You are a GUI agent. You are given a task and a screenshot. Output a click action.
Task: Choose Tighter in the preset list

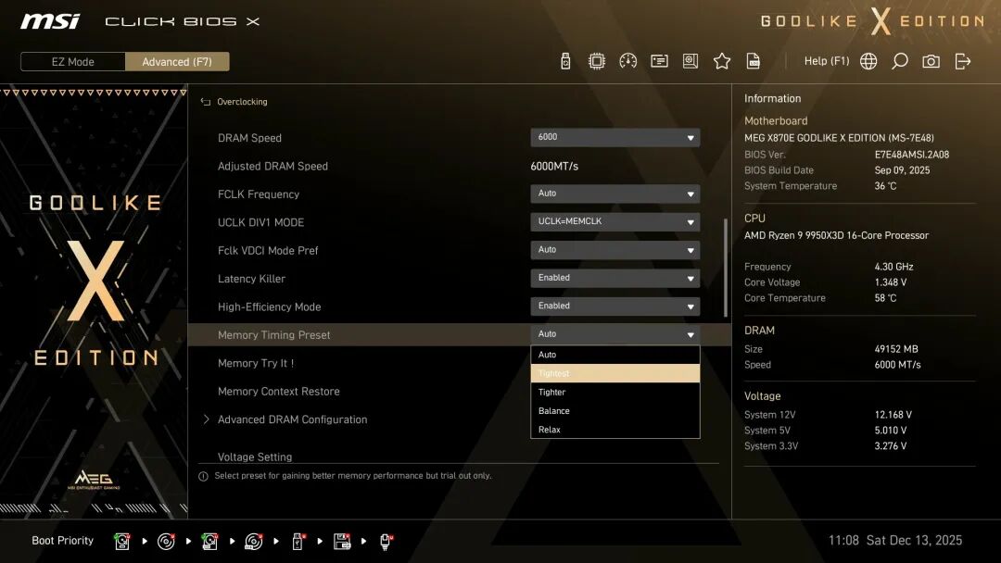[615, 392]
